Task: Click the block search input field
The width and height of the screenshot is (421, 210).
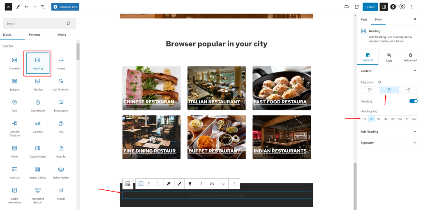Action: tap(35, 23)
